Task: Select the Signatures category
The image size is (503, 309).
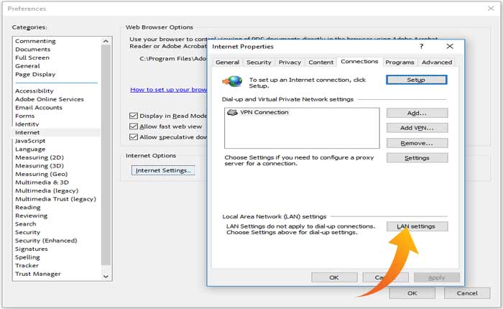Action: (32, 249)
